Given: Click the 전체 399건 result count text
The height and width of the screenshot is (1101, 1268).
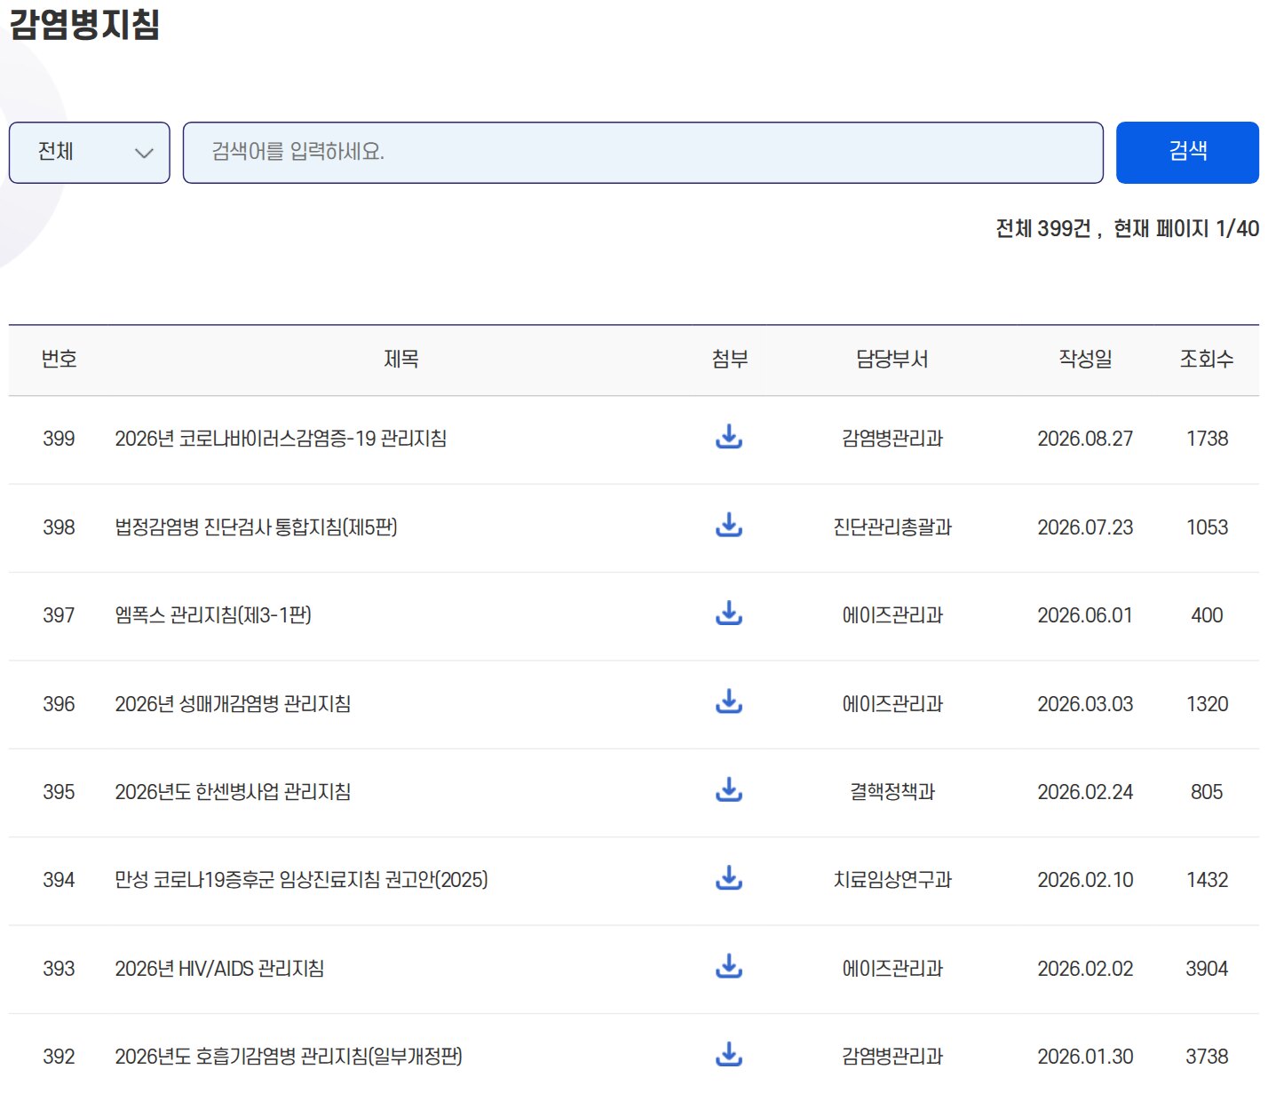Looking at the screenshot, I should pyautogui.click(x=1043, y=229).
